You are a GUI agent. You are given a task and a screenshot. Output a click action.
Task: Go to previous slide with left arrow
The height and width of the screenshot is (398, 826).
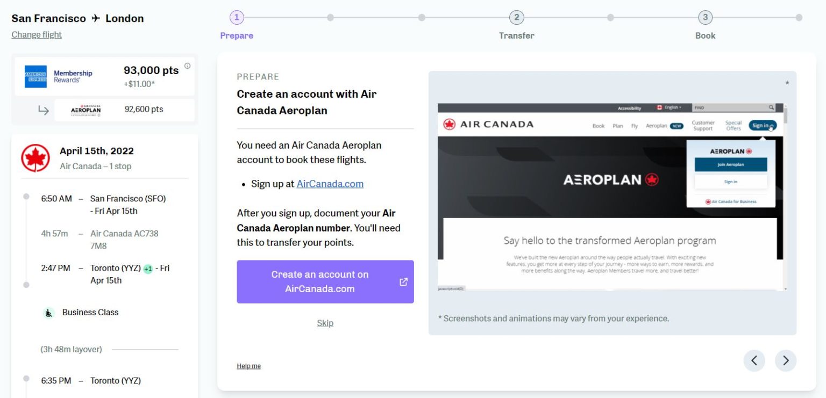point(754,361)
